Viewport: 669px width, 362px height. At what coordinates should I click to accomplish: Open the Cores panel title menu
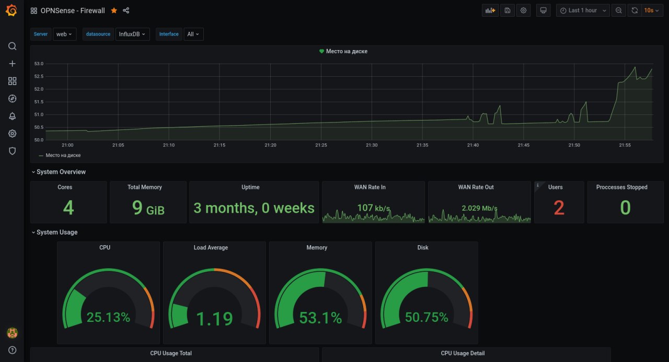(65, 187)
